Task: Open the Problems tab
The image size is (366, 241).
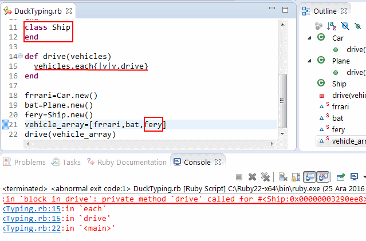Action: coord(30,162)
